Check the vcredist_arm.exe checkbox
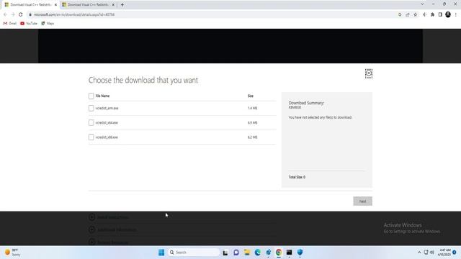The width and height of the screenshot is (461, 259). 91,108
